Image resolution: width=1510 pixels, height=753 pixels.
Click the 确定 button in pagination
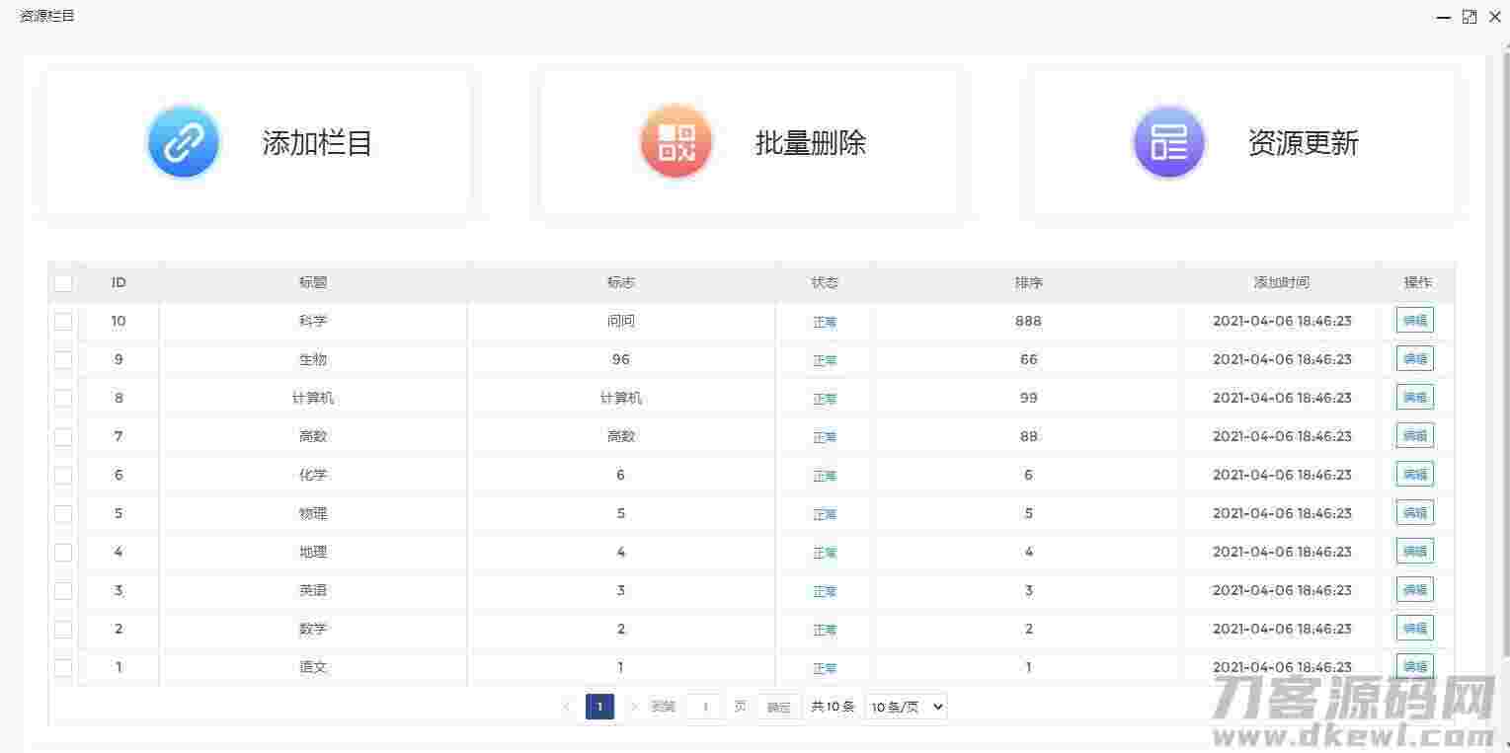point(779,707)
